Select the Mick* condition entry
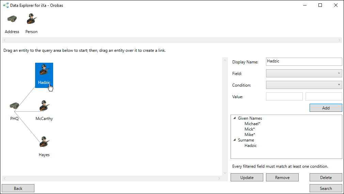 (x=249, y=129)
